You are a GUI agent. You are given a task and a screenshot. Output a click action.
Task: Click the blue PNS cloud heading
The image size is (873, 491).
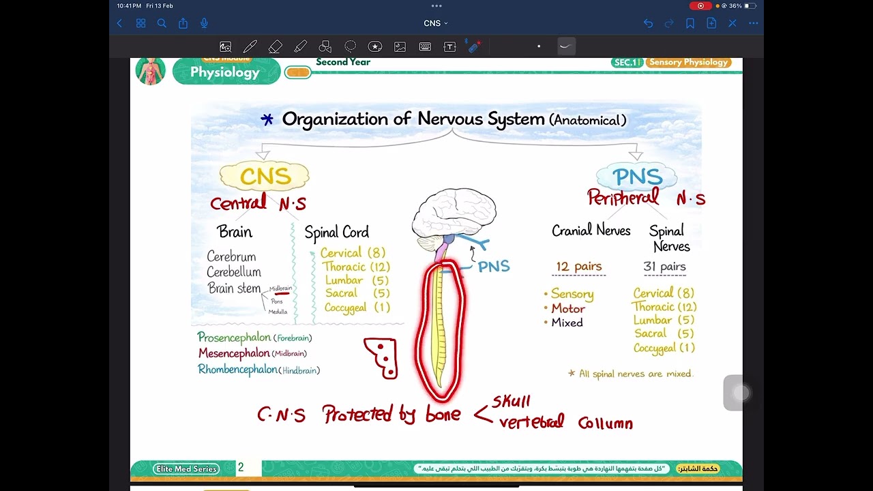tap(637, 177)
